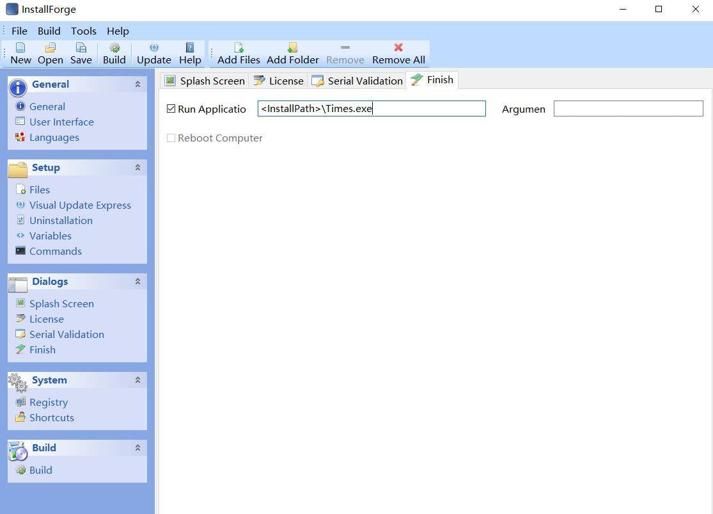Click the Registry link text
The image size is (713, 514).
(x=49, y=402)
